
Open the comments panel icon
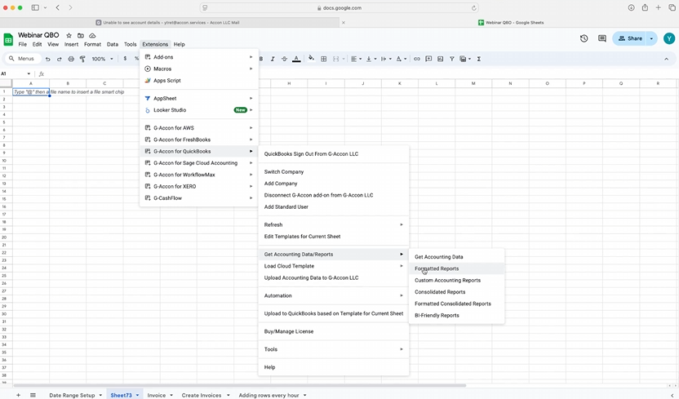602,38
